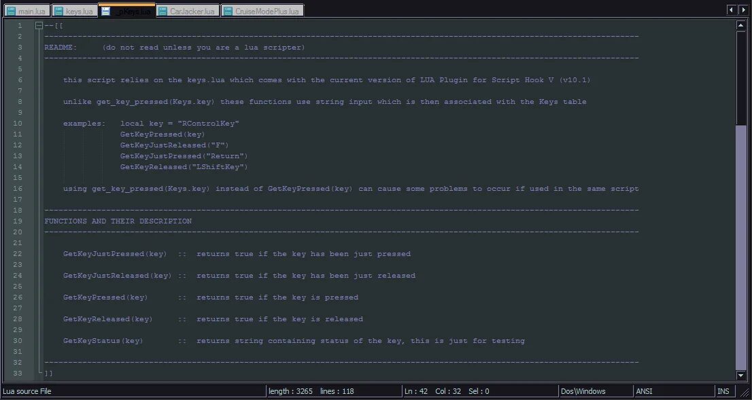
Task: Open the CarJacker.lua tab
Action: point(188,11)
